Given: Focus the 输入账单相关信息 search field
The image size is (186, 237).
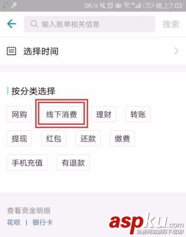Looking at the screenshot, I should tap(89, 24).
